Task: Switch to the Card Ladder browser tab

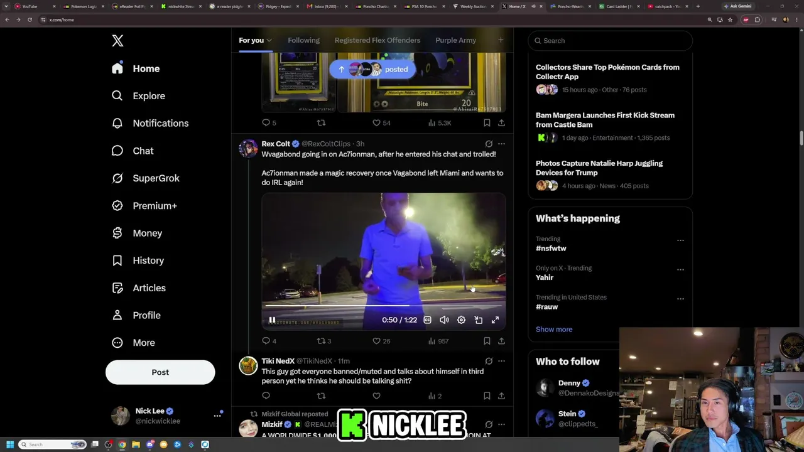Action: [619, 6]
